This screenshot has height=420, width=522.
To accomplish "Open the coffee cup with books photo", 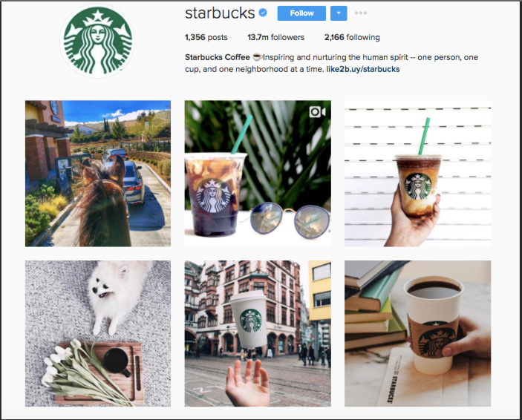I will (417, 333).
